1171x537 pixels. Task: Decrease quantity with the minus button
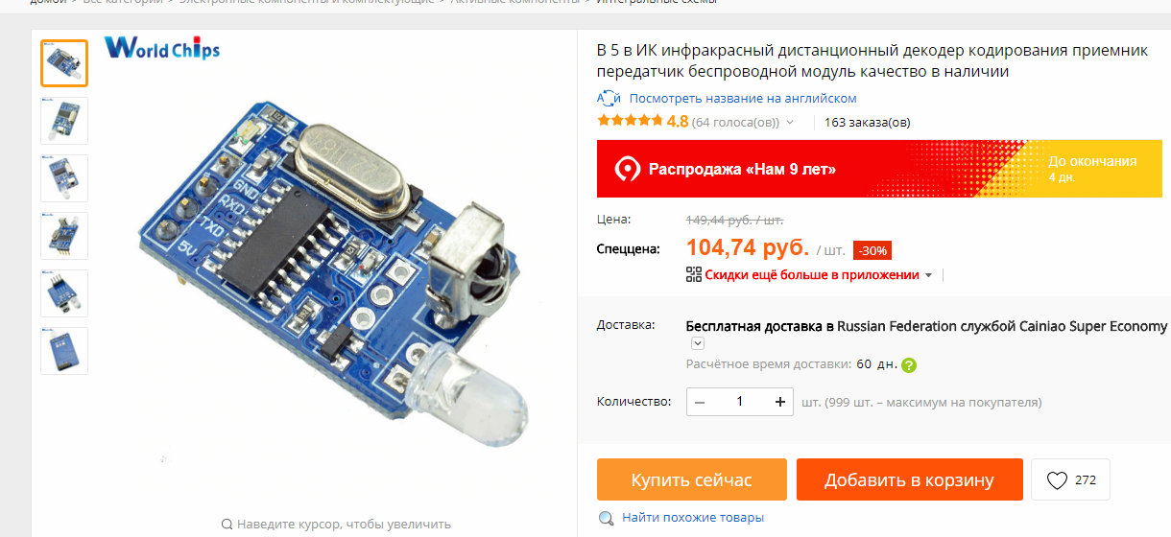pyautogui.click(x=700, y=402)
